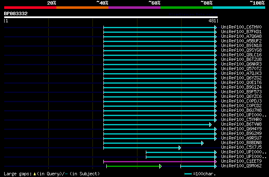The width and height of the screenshot is (269, 177).
Task: Click the orange ~40% identity legend segment
Action: pyautogui.click(x=82, y=8)
